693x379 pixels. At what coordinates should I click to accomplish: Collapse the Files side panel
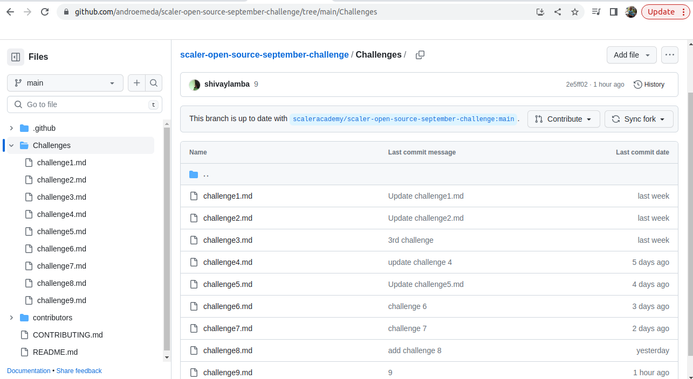pos(15,57)
